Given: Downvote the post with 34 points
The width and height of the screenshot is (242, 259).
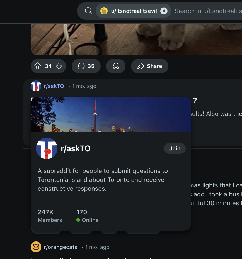Looking at the screenshot, I should click(59, 66).
